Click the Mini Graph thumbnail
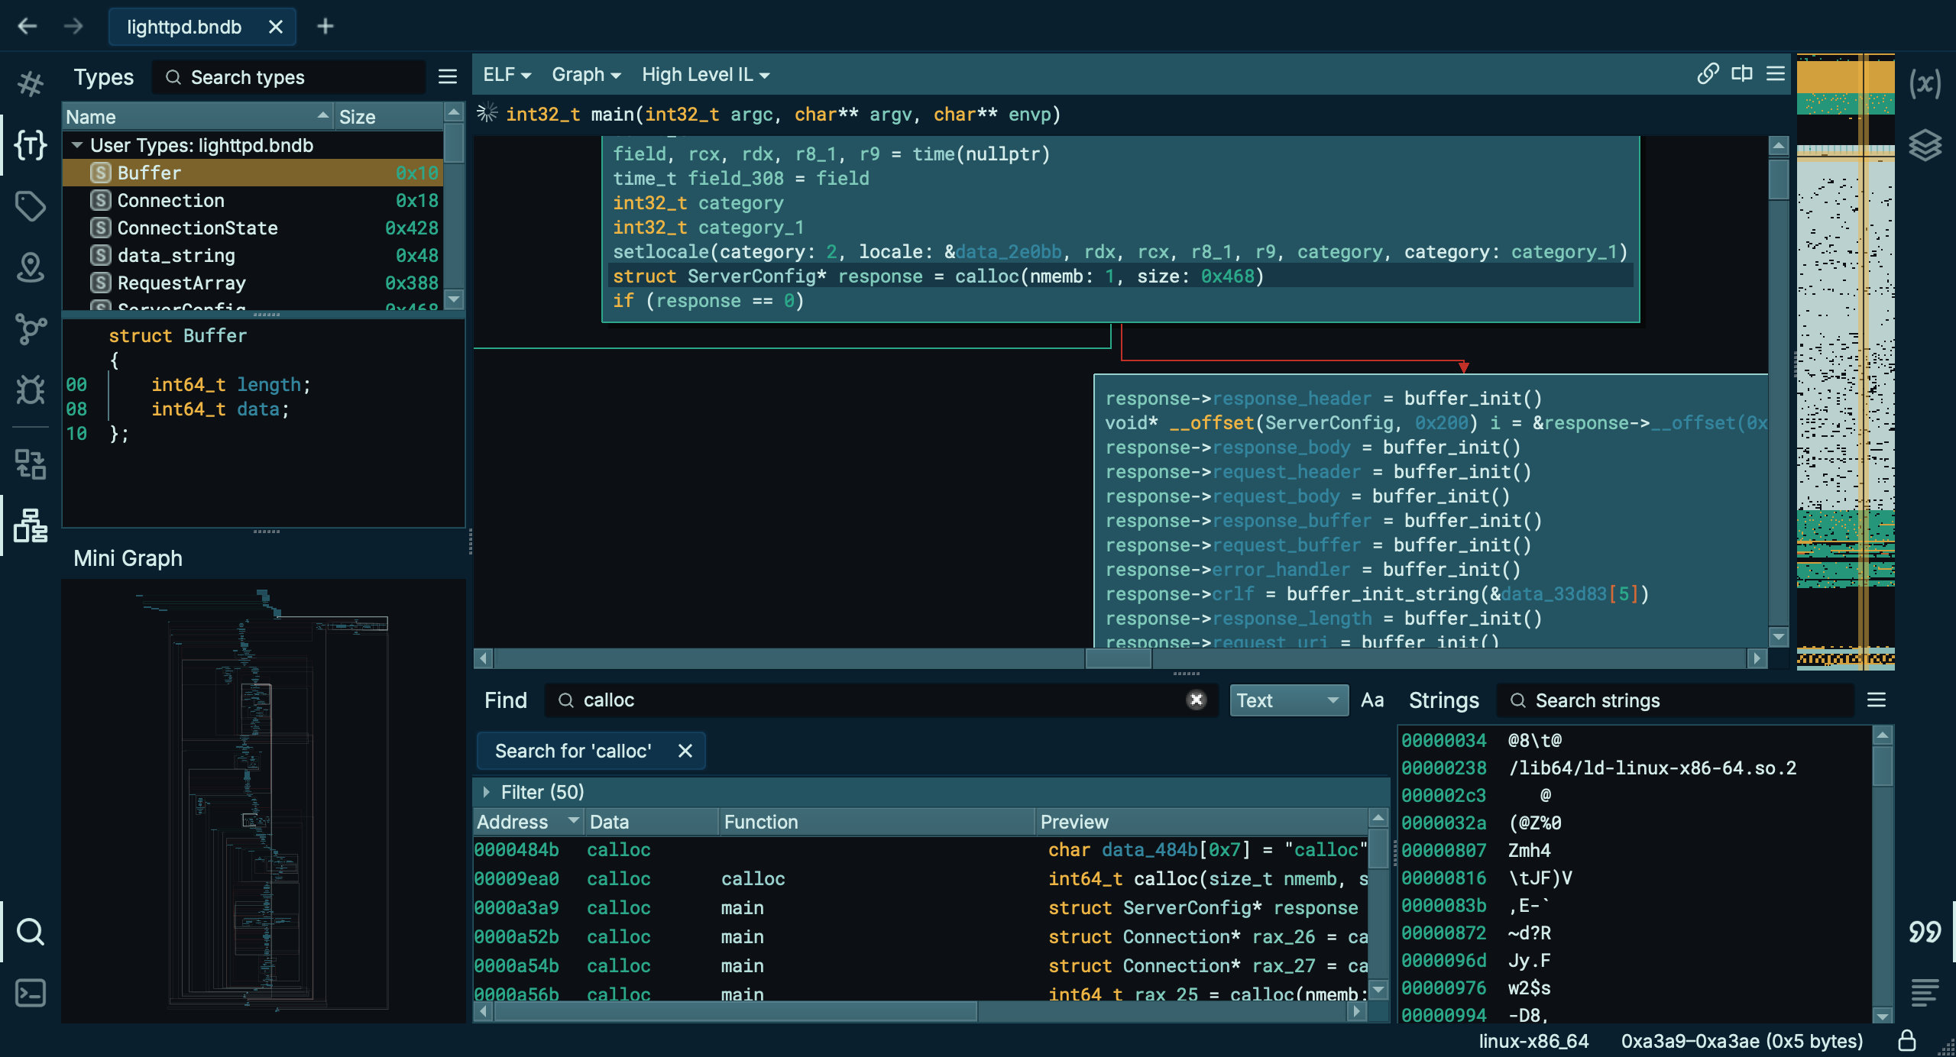 click(264, 800)
